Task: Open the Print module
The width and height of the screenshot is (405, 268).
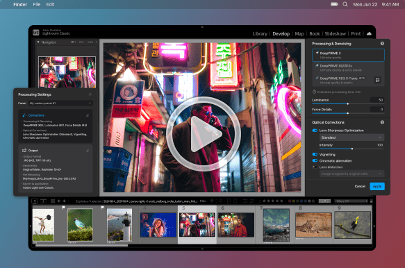Action: [x=356, y=34]
